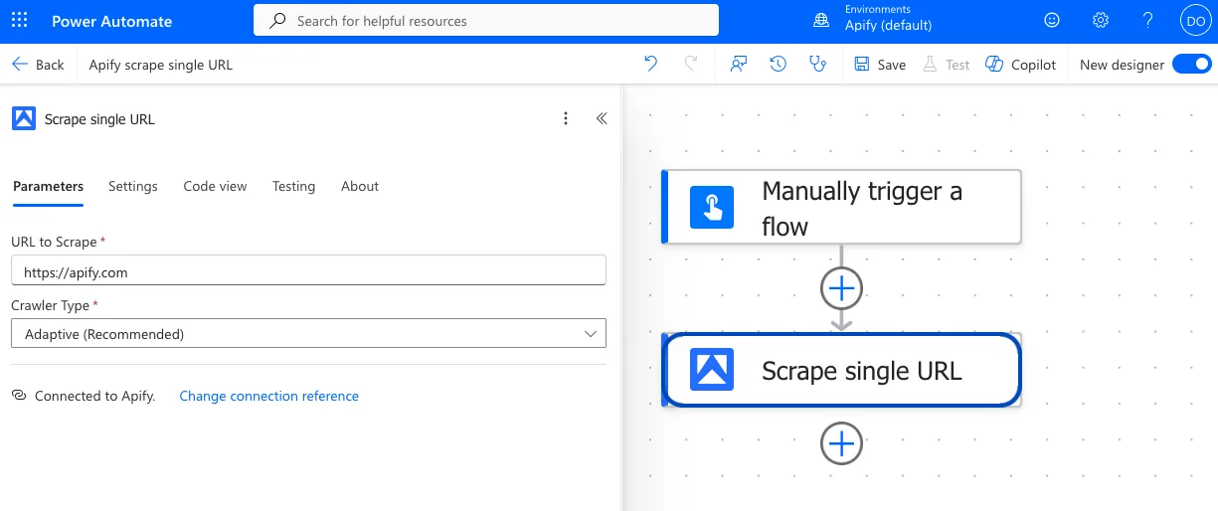The width and height of the screenshot is (1218, 511).
Task: Click the URL to Scrape input field
Action: tap(308, 270)
